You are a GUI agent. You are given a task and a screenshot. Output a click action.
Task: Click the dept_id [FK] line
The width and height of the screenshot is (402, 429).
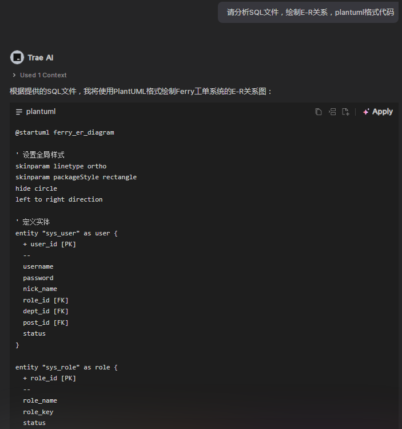[x=46, y=312]
